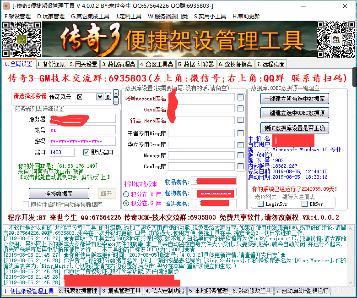Switch to bottom tab 2.玩家数据管理
This screenshot has width=357, height=298.
78,291
